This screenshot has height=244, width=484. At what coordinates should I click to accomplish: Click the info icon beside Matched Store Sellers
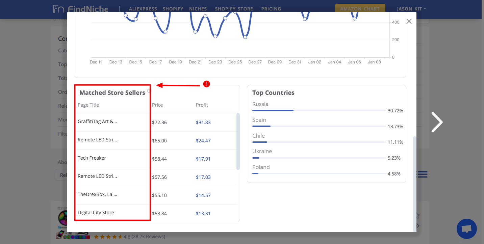(149, 90)
